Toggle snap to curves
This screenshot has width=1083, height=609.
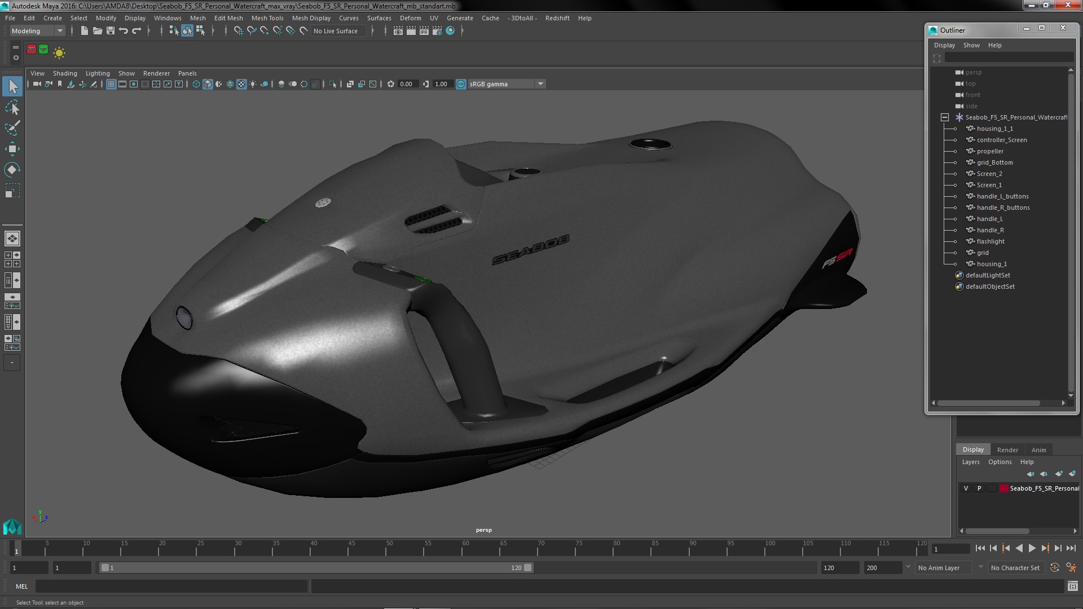[252, 31]
